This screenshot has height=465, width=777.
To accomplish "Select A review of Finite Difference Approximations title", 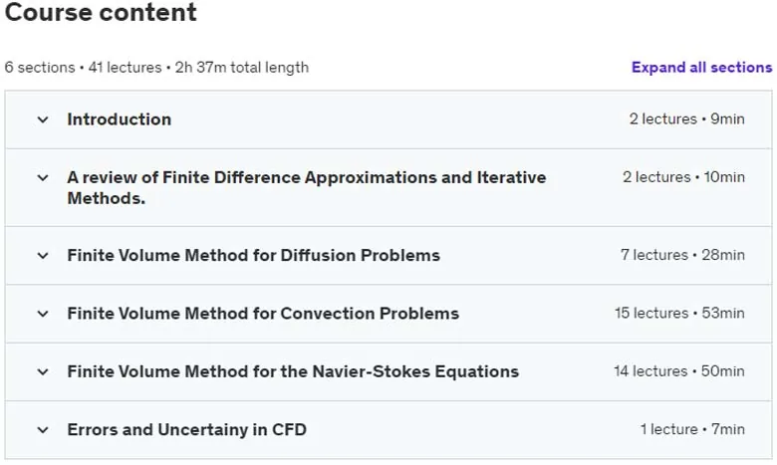I will 307,187.
